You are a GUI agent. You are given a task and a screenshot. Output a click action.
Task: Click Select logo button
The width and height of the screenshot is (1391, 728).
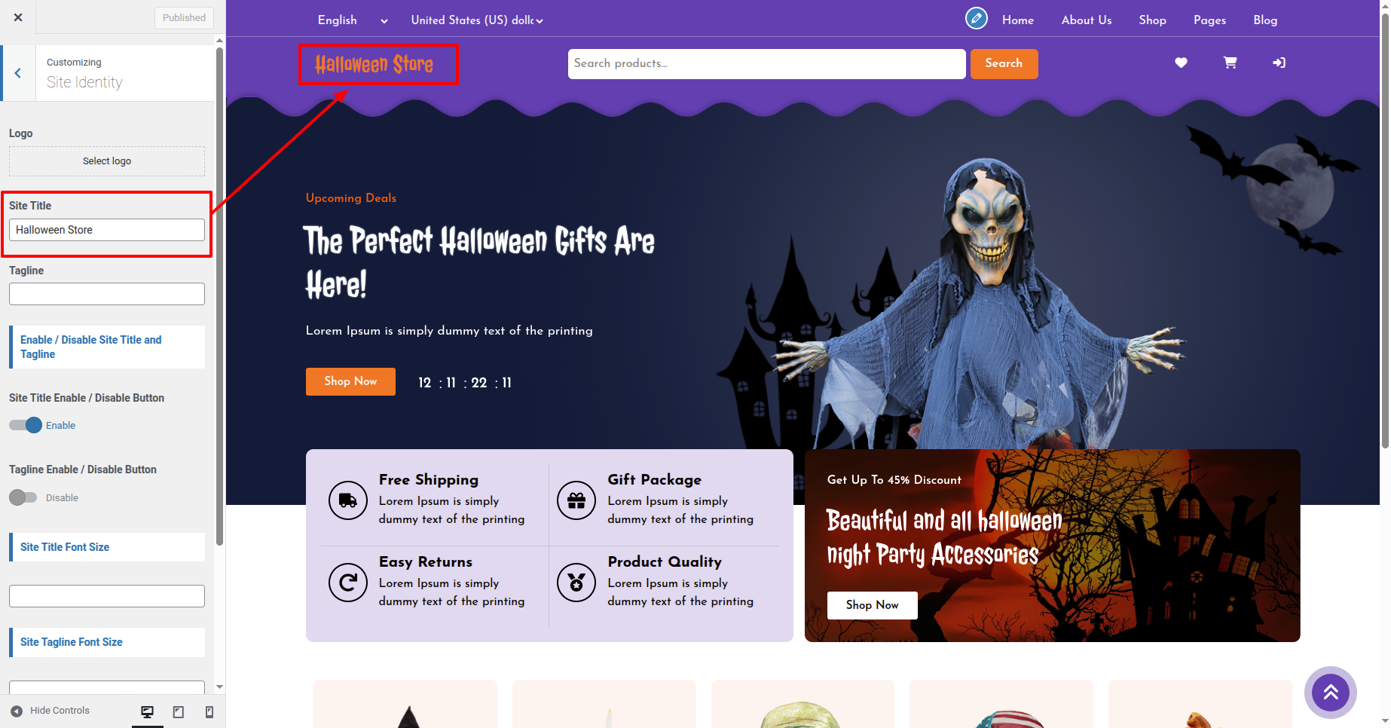point(107,161)
